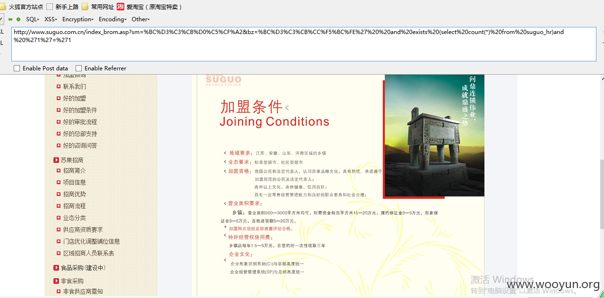This screenshot has width=604, height=298.
Task: Click the 特许经营权使用费 label
Action: (250, 237)
